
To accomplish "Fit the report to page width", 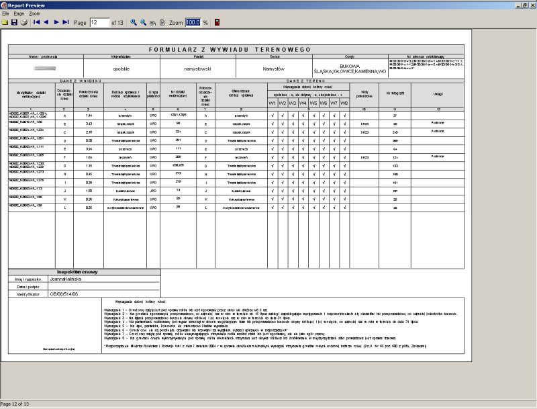I will click(x=153, y=23).
